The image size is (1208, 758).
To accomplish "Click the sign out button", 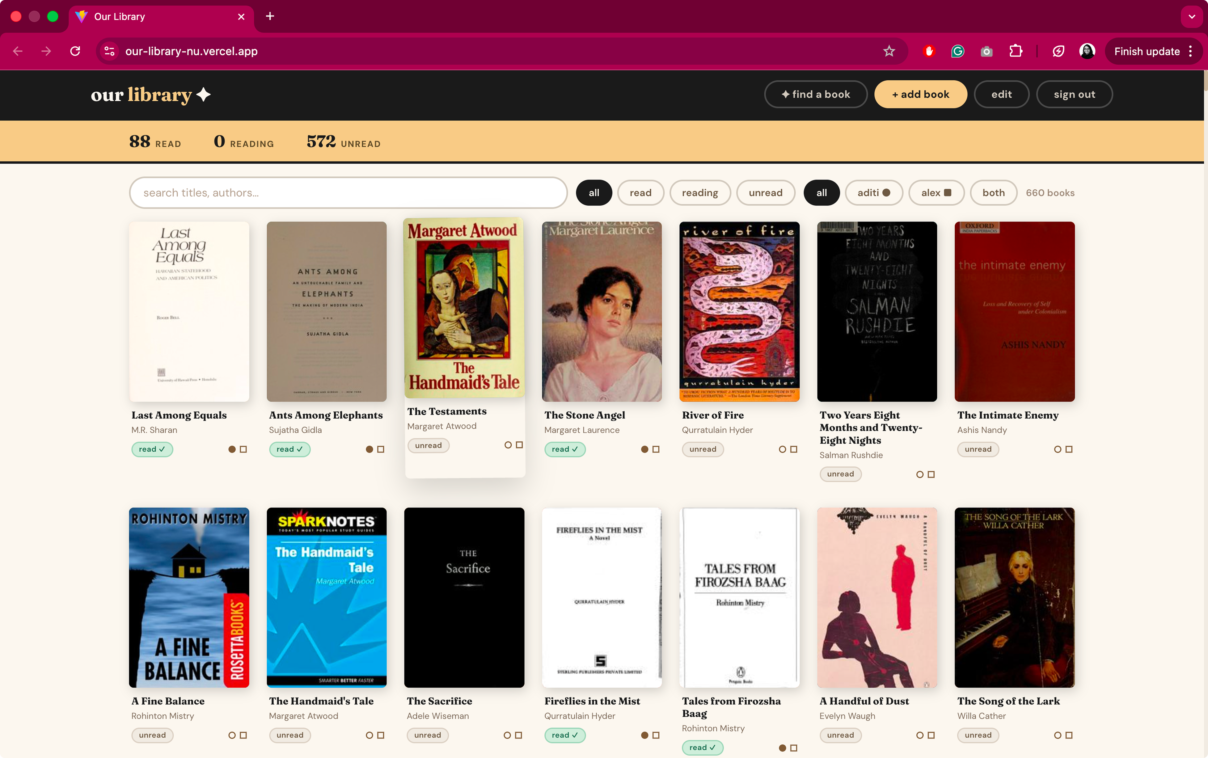I will 1074,94.
